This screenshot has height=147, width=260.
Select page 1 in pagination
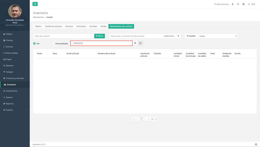point(141,119)
